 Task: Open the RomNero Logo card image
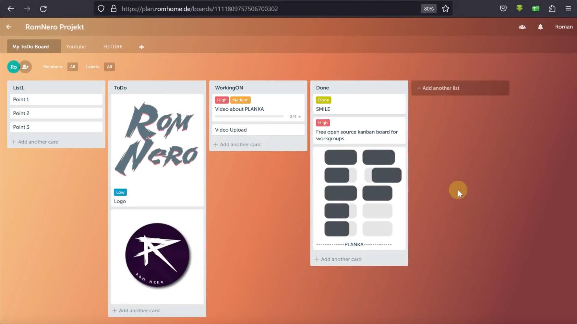click(x=157, y=140)
